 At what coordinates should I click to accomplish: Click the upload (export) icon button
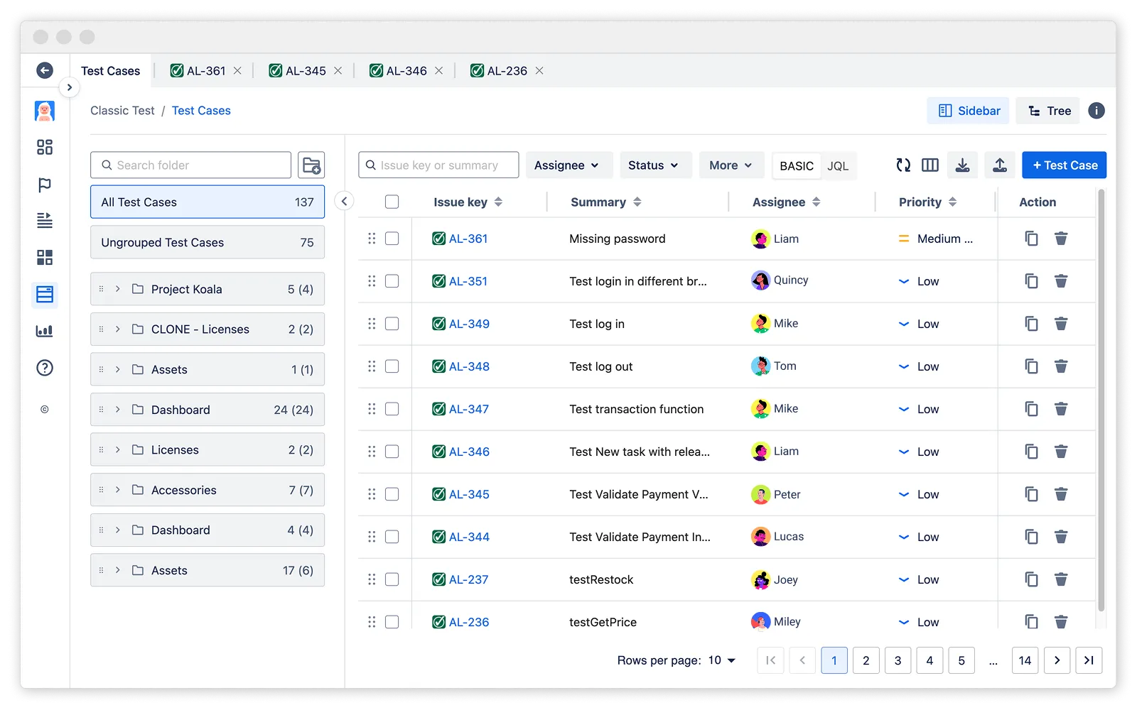[1000, 165]
